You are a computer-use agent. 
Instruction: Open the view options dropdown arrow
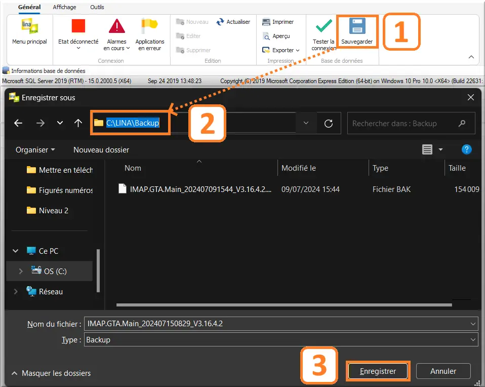[441, 149]
